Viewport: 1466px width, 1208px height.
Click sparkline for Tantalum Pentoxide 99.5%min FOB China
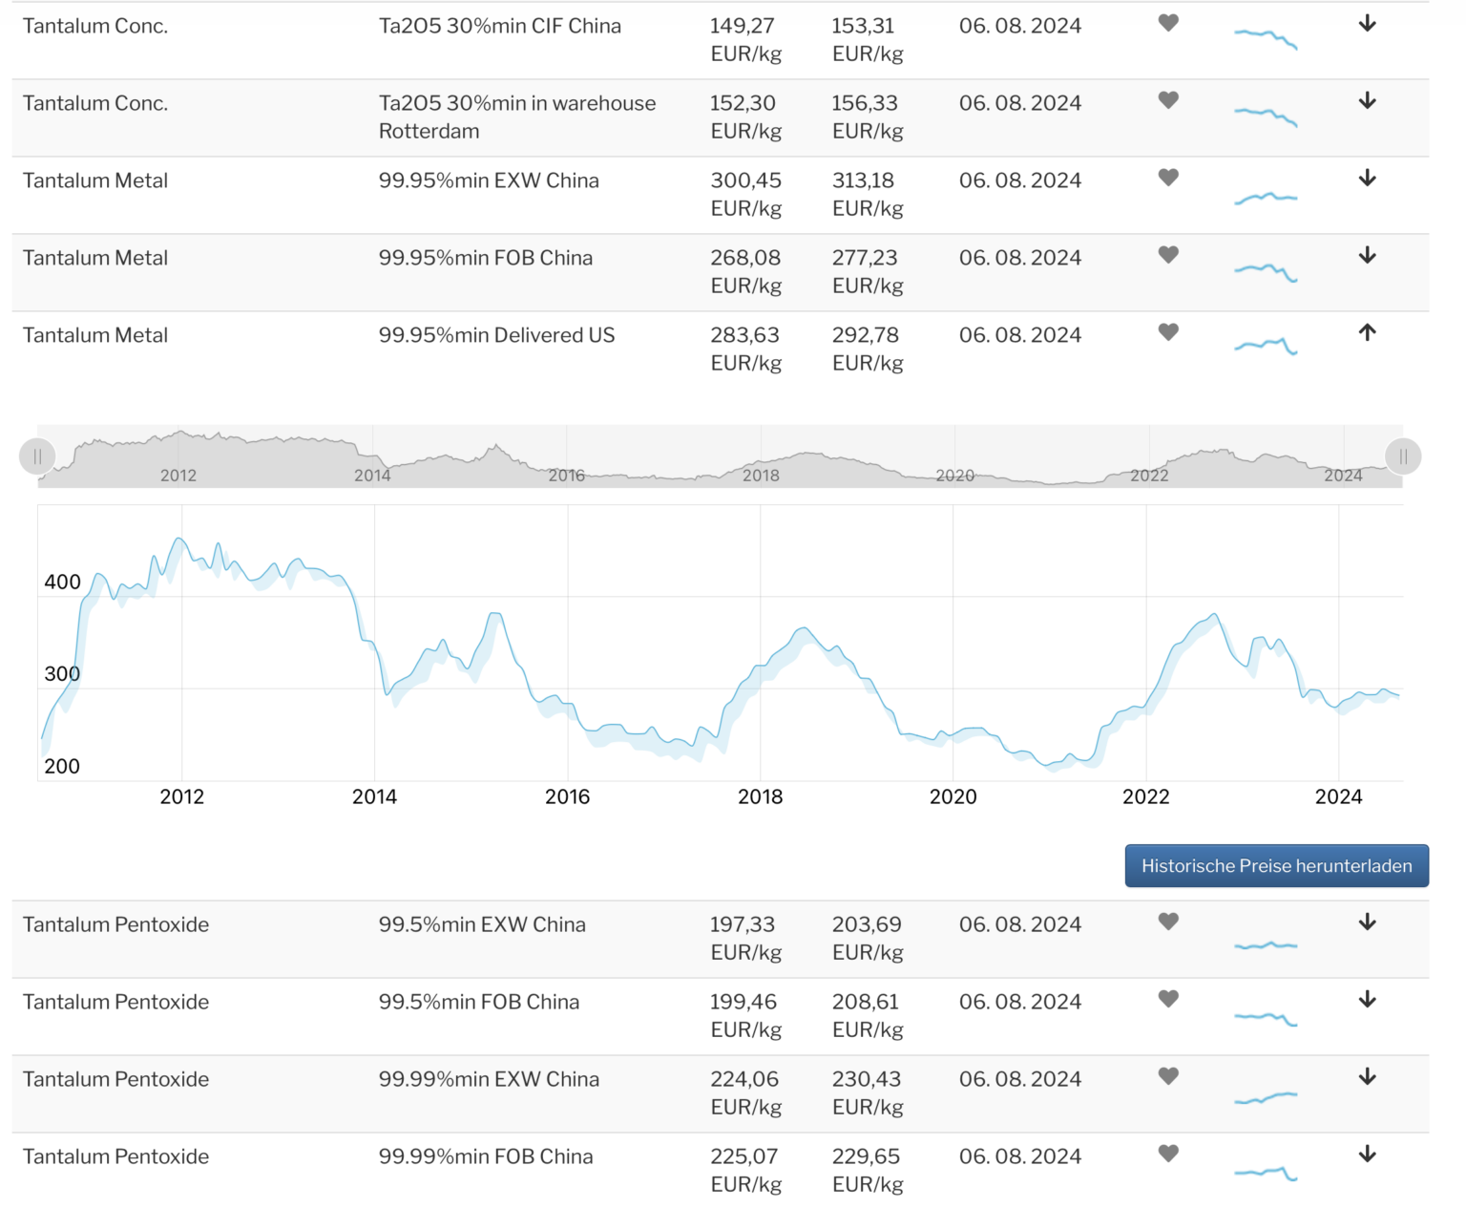pyautogui.click(x=1266, y=1018)
